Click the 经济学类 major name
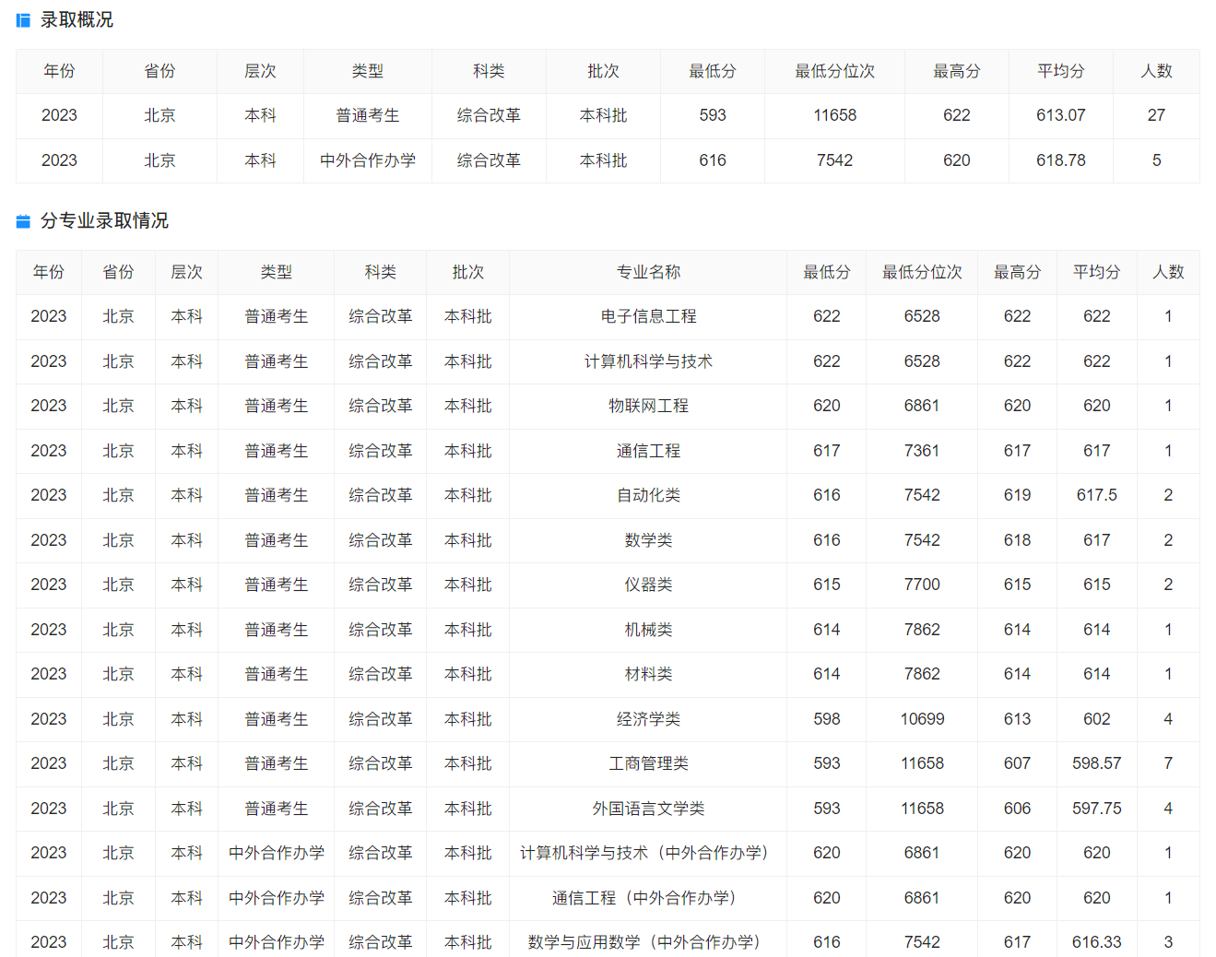Viewport: 1216px width, 957px height. pyautogui.click(x=648, y=719)
